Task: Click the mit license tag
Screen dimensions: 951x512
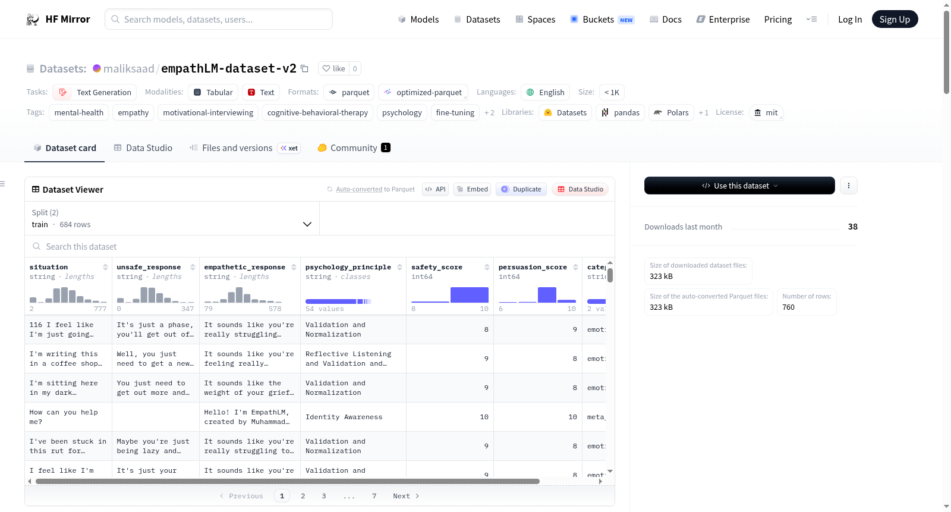Action: (766, 112)
